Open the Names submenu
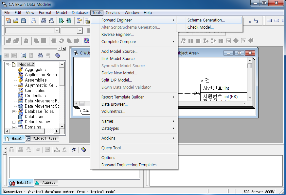Viewport: 286px width, 195px height. tap(134, 121)
